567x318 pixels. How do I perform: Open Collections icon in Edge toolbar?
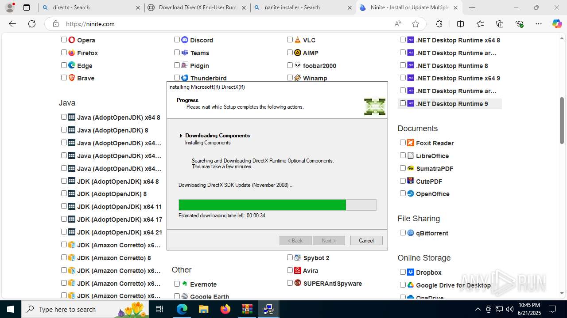coord(500,24)
